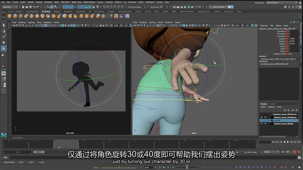Click the Open Scene folder icon

[x=27, y=7]
